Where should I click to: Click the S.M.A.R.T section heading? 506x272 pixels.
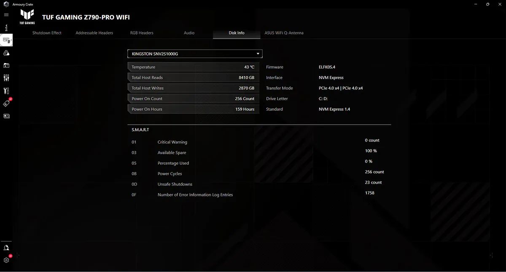140,130
